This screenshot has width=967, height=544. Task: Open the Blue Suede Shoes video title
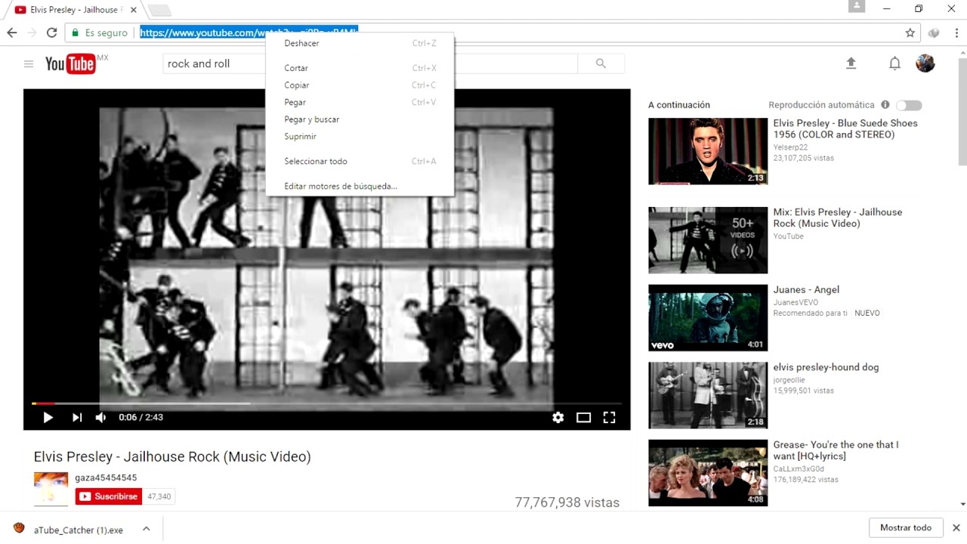pyautogui.click(x=845, y=128)
